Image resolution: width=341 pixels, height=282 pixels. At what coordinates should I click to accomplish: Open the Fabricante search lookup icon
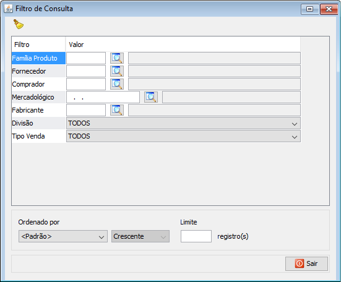(x=117, y=110)
